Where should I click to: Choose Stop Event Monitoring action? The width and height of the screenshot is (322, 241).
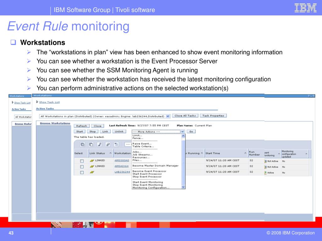[x=147, y=185]
